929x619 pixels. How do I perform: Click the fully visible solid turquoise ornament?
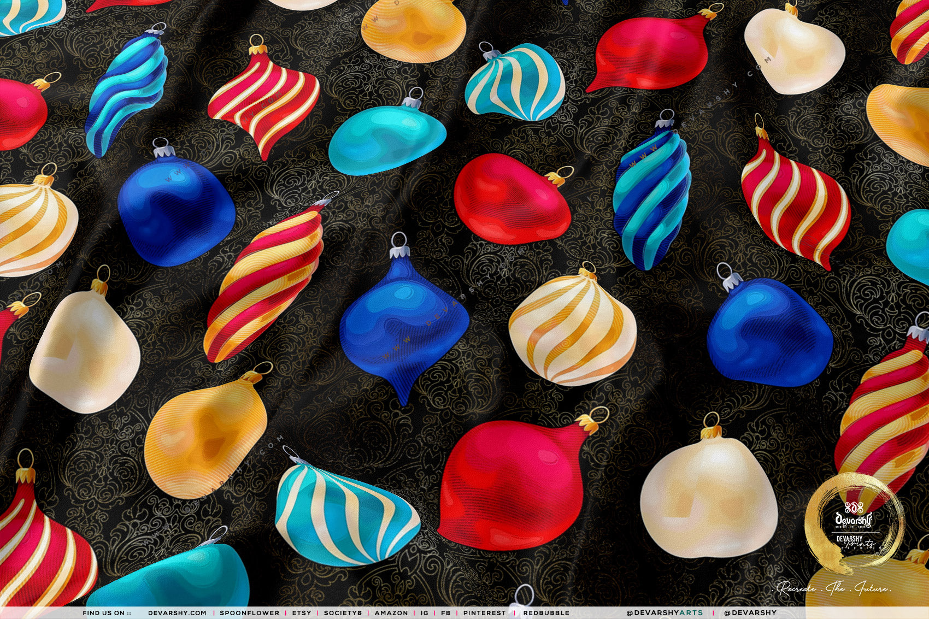(386, 139)
